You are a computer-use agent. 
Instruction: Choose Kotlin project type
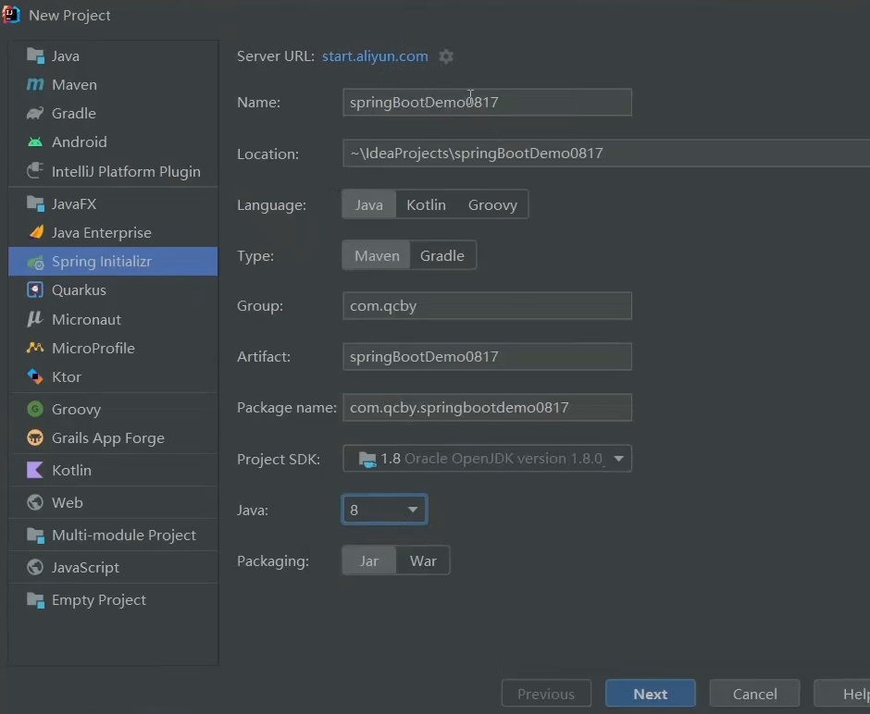coord(113,470)
